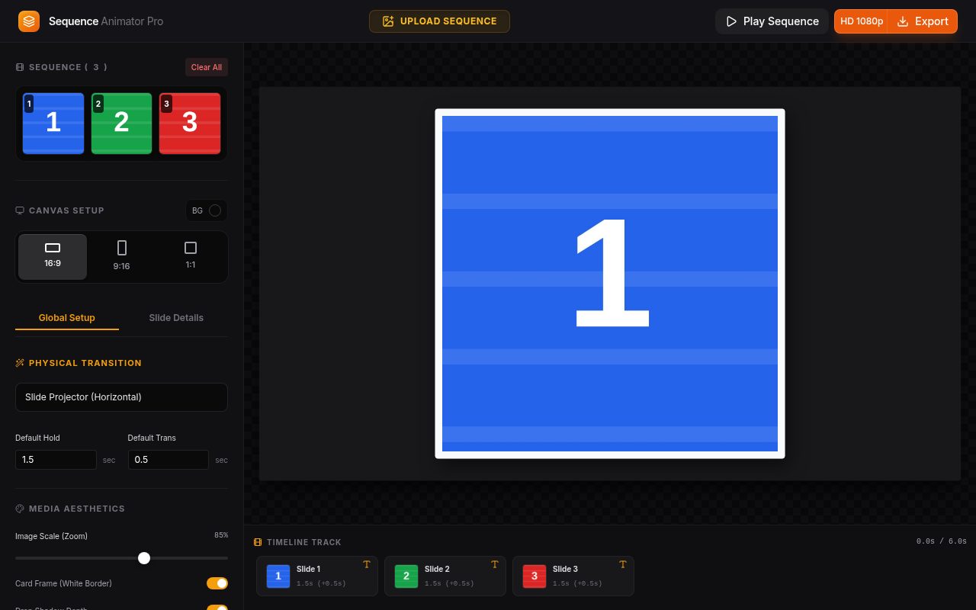Screen dimensions: 976x610
Task: Click the text icon on Slide 2 timeline card
Action: (495, 564)
